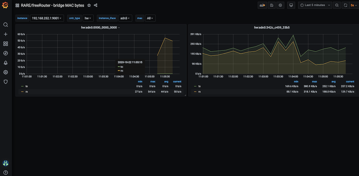Open the instance 192.168.252.1:9001 dropdown
The width and height of the screenshot is (359, 176).
(x=47, y=18)
